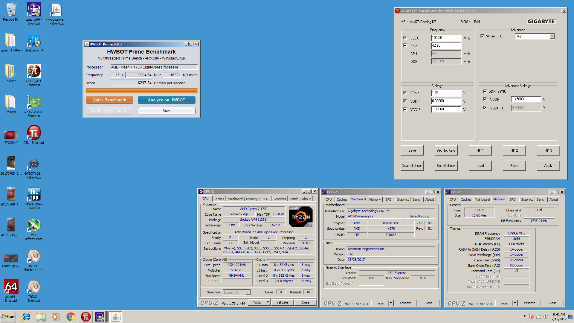
Task: Open Internet Explorer from taskbar
Action: point(26,317)
